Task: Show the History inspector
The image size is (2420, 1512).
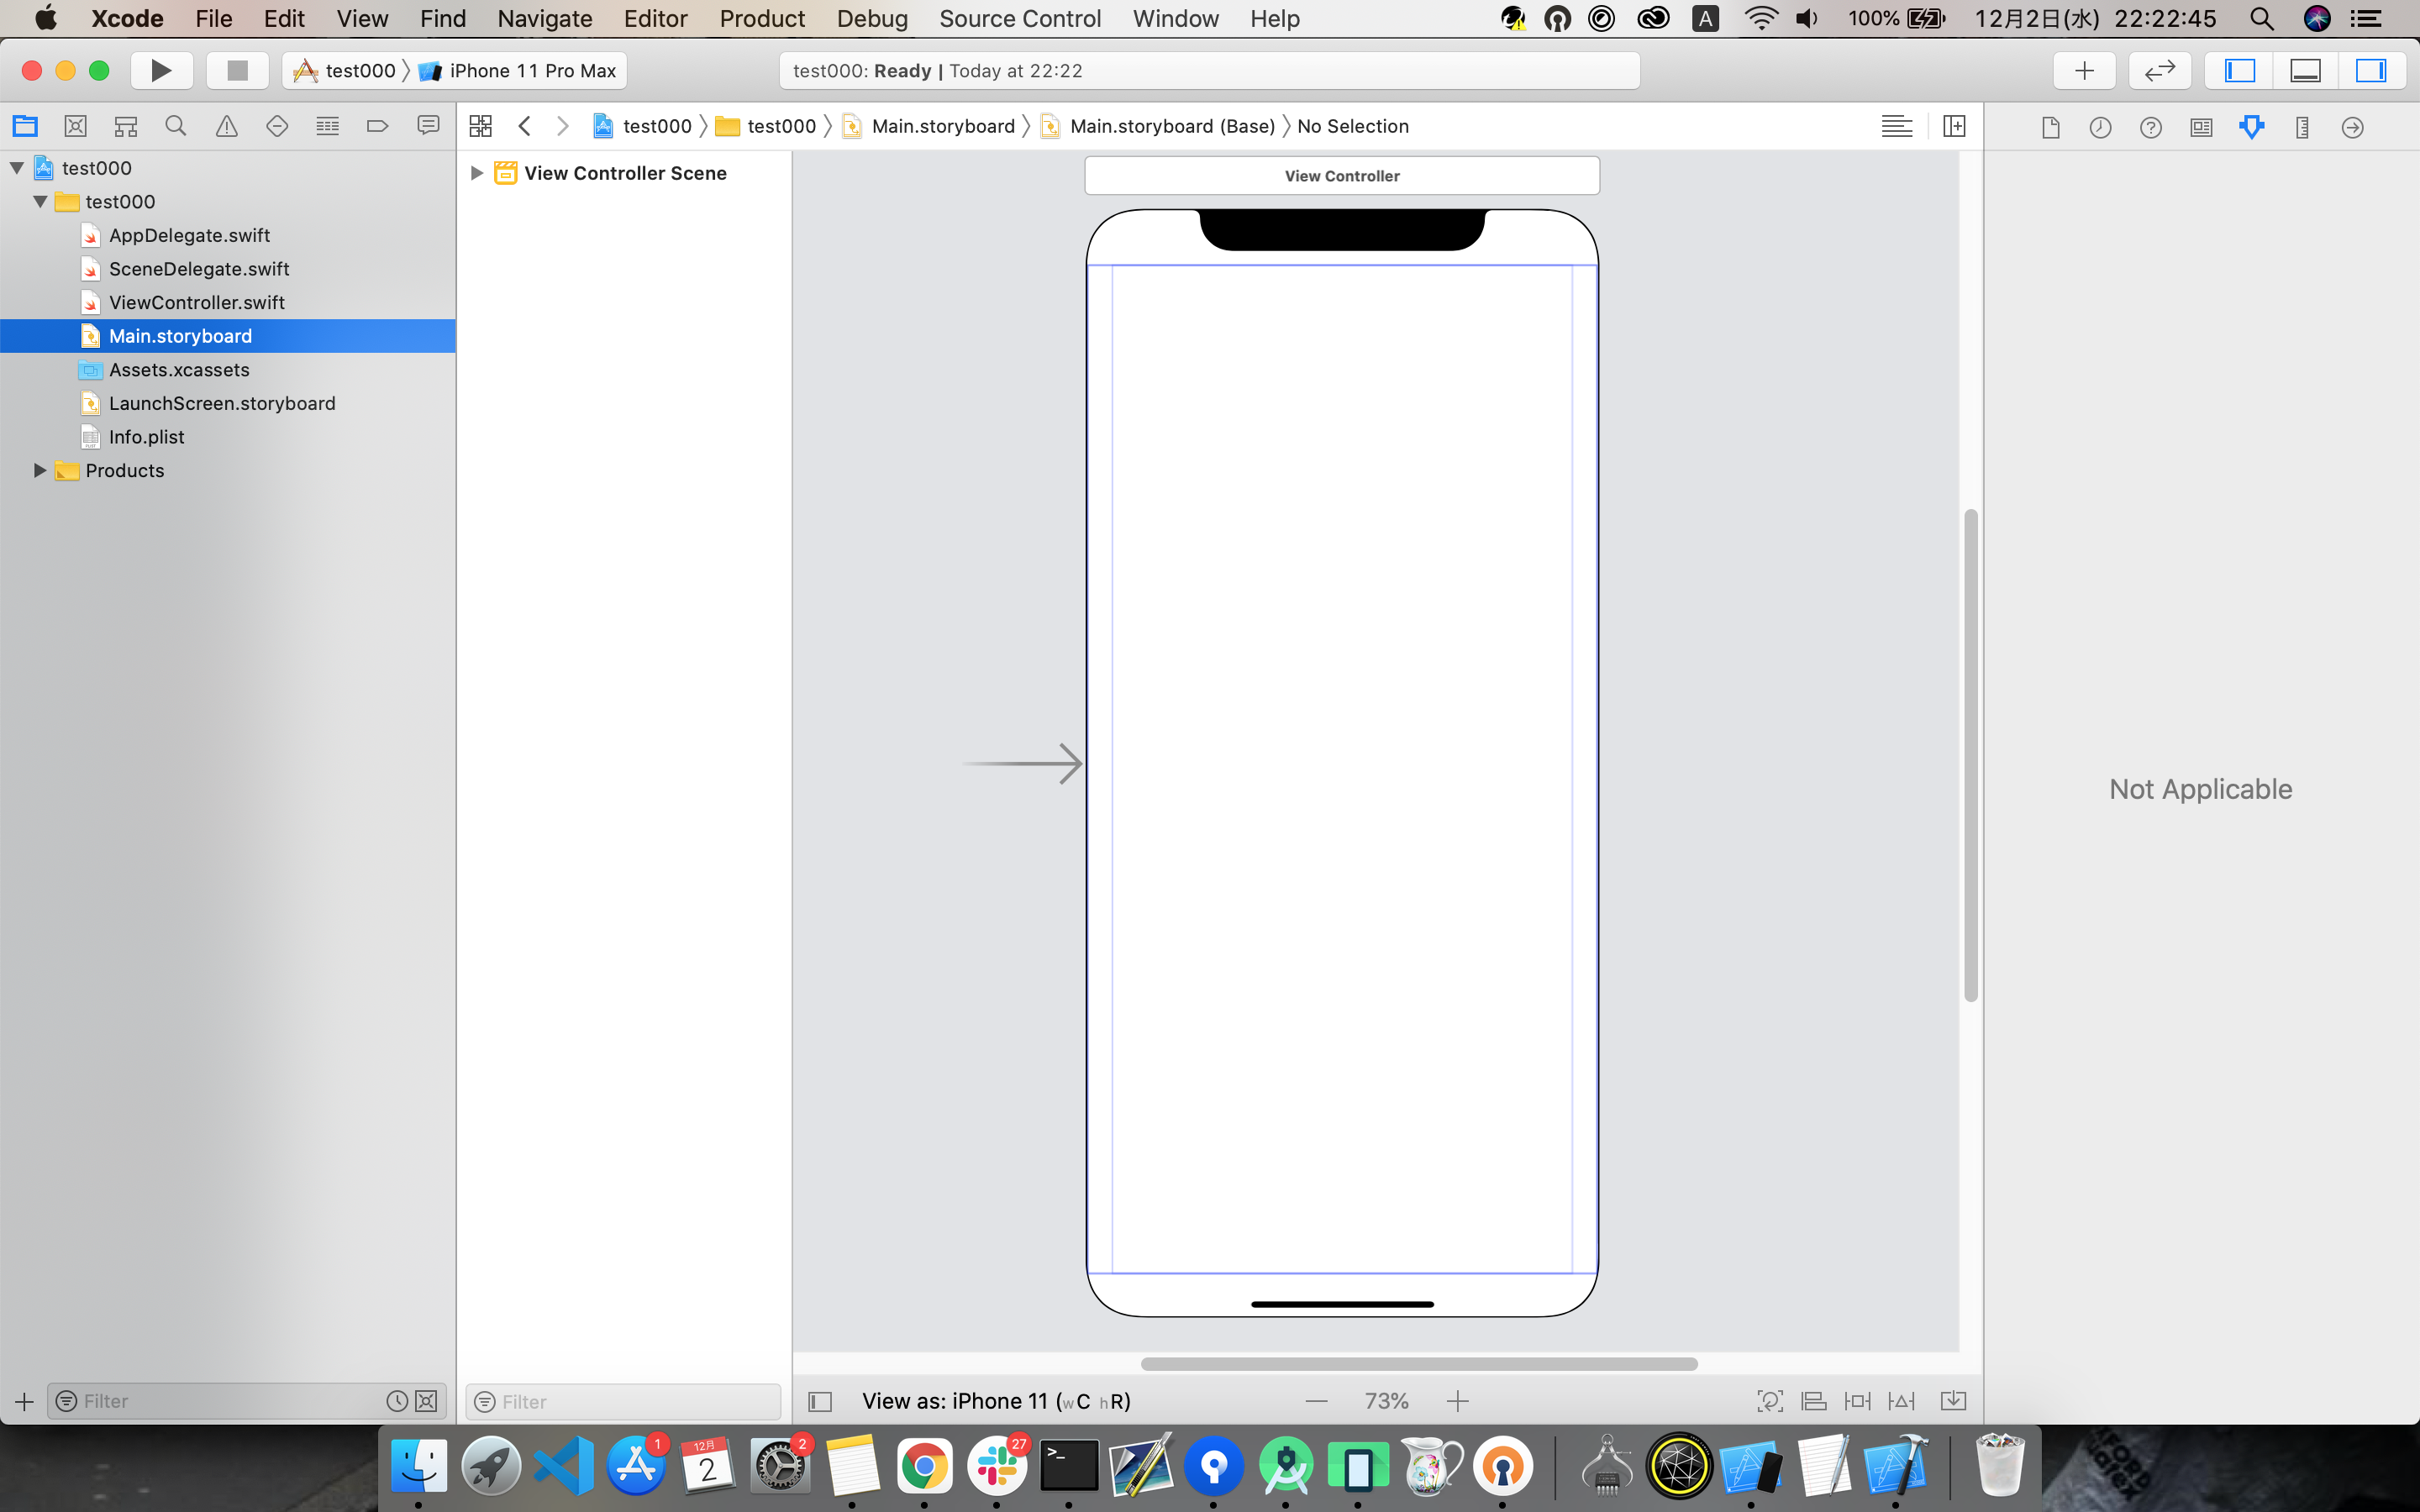Action: [x=2100, y=127]
